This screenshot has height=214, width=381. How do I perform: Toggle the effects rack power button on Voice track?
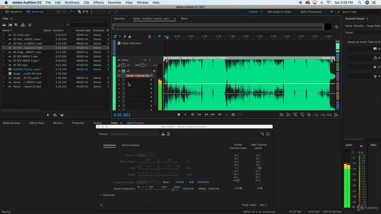tap(123, 71)
